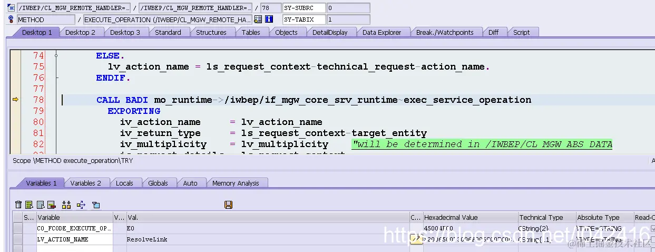Click the CO_FCODE_EXECUTE_OP variable cell

(74, 228)
